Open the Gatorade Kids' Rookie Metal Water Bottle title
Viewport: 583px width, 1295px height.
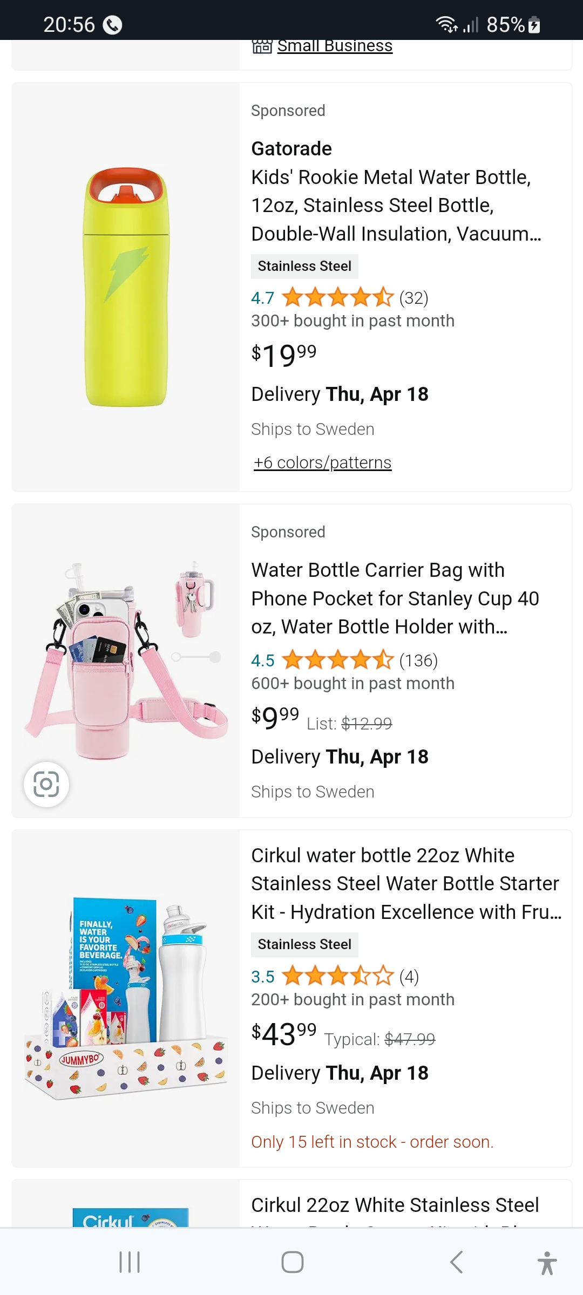[x=396, y=205]
